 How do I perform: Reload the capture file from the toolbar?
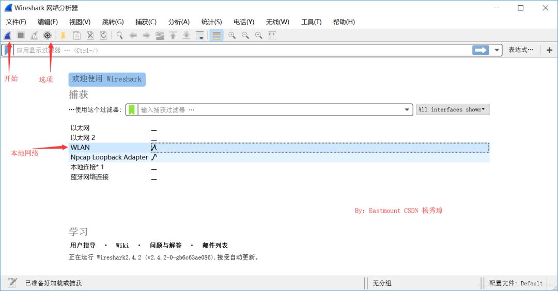pos(103,35)
